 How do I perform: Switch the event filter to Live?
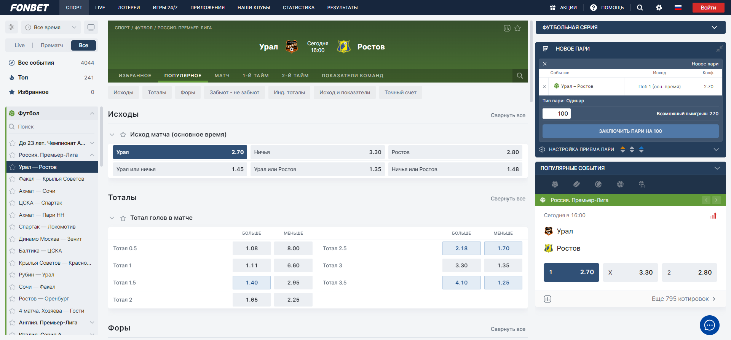tap(20, 45)
